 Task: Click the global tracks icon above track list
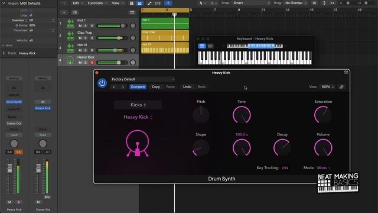pos(132,12)
